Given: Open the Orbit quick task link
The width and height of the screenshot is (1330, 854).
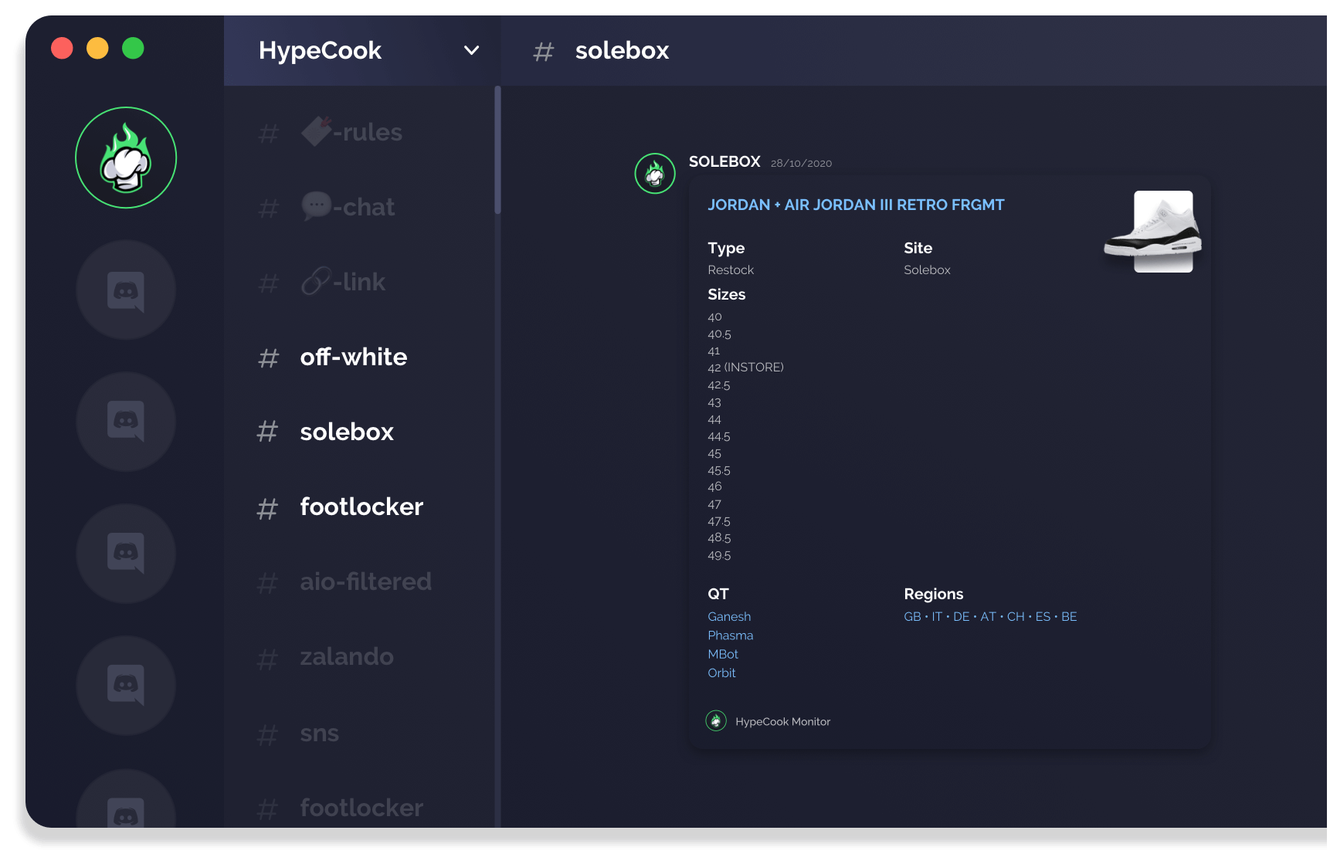Looking at the screenshot, I should pyautogui.click(x=721, y=673).
